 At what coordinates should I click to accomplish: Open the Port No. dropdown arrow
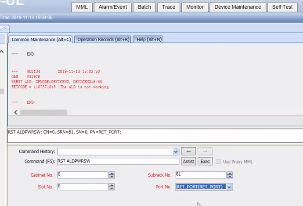(229, 187)
